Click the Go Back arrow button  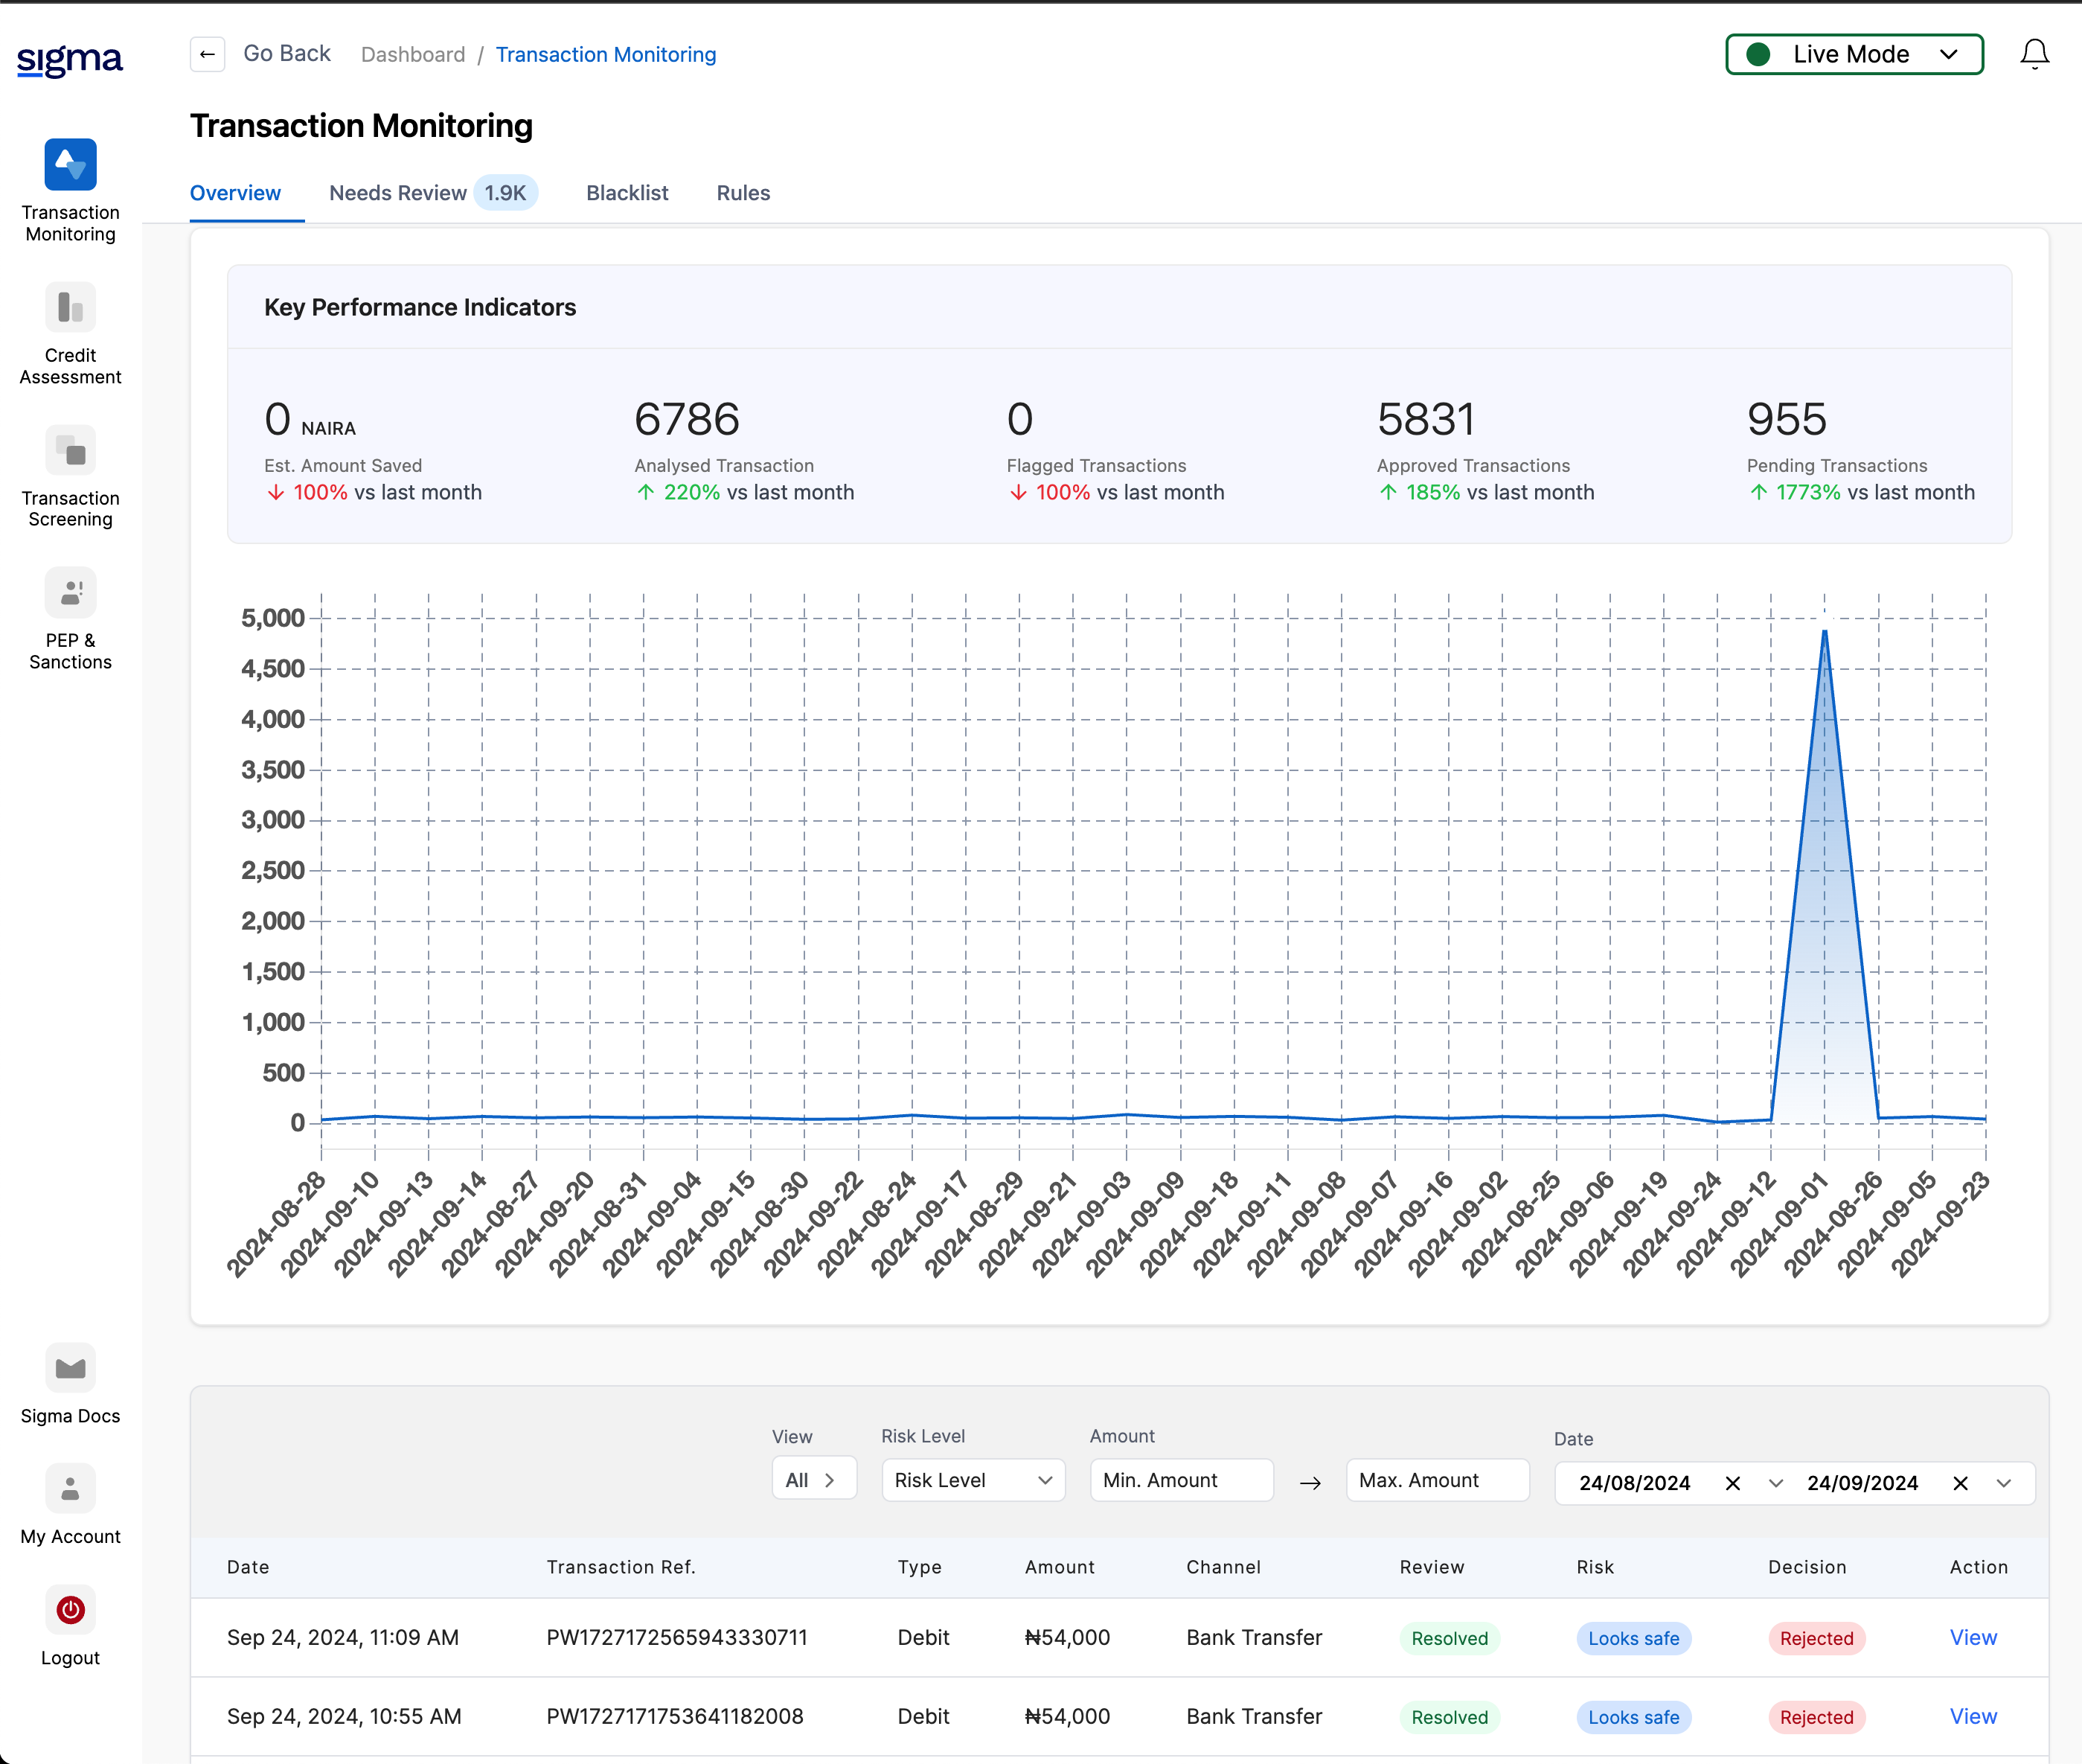pos(208,54)
